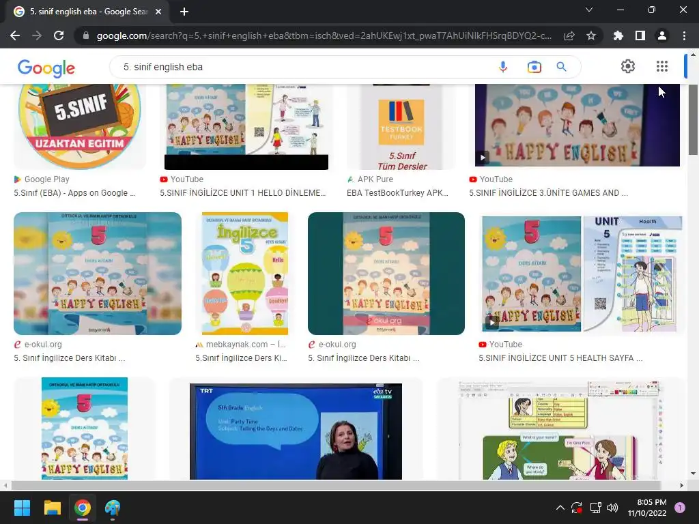Open the clock showing 8:05 PM
The image size is (699, 524).
647,508
